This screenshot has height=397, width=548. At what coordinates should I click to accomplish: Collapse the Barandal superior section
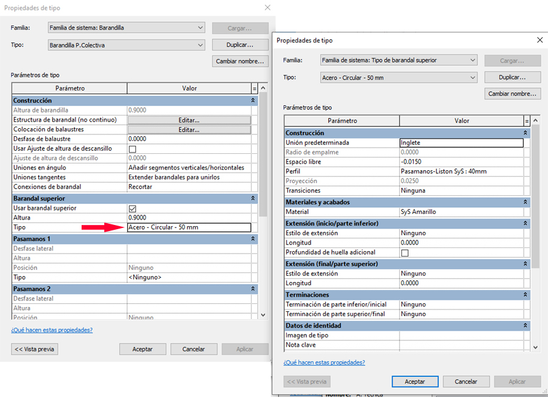[253, 199]
